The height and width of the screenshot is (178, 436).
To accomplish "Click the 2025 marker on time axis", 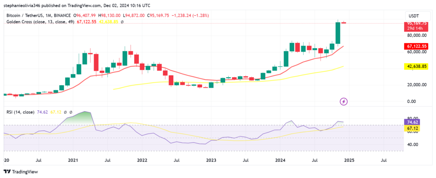I will pos(349,161).
